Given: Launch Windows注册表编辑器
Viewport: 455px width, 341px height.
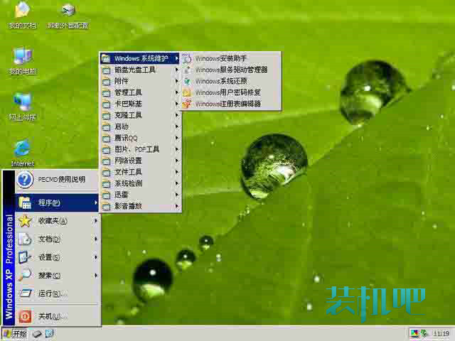Looking at the screenshot, I should (x=227, y=104).
